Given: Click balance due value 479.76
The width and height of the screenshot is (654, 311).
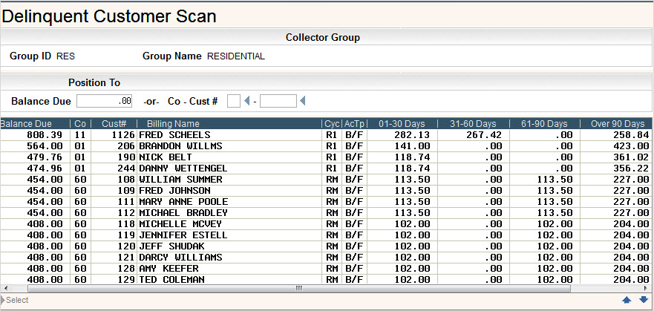Looking at the screenshot, I should pos(45,157).
